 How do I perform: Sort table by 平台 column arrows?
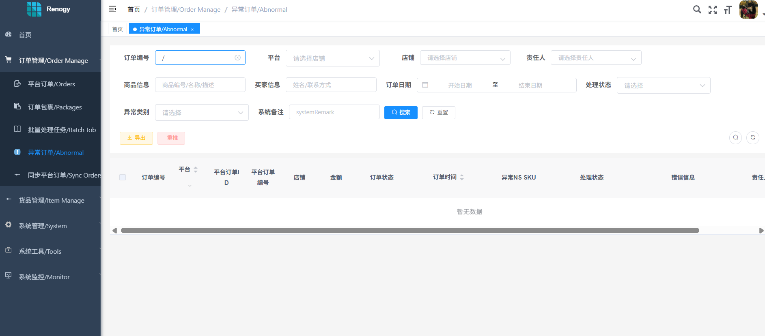click(196, 169)
